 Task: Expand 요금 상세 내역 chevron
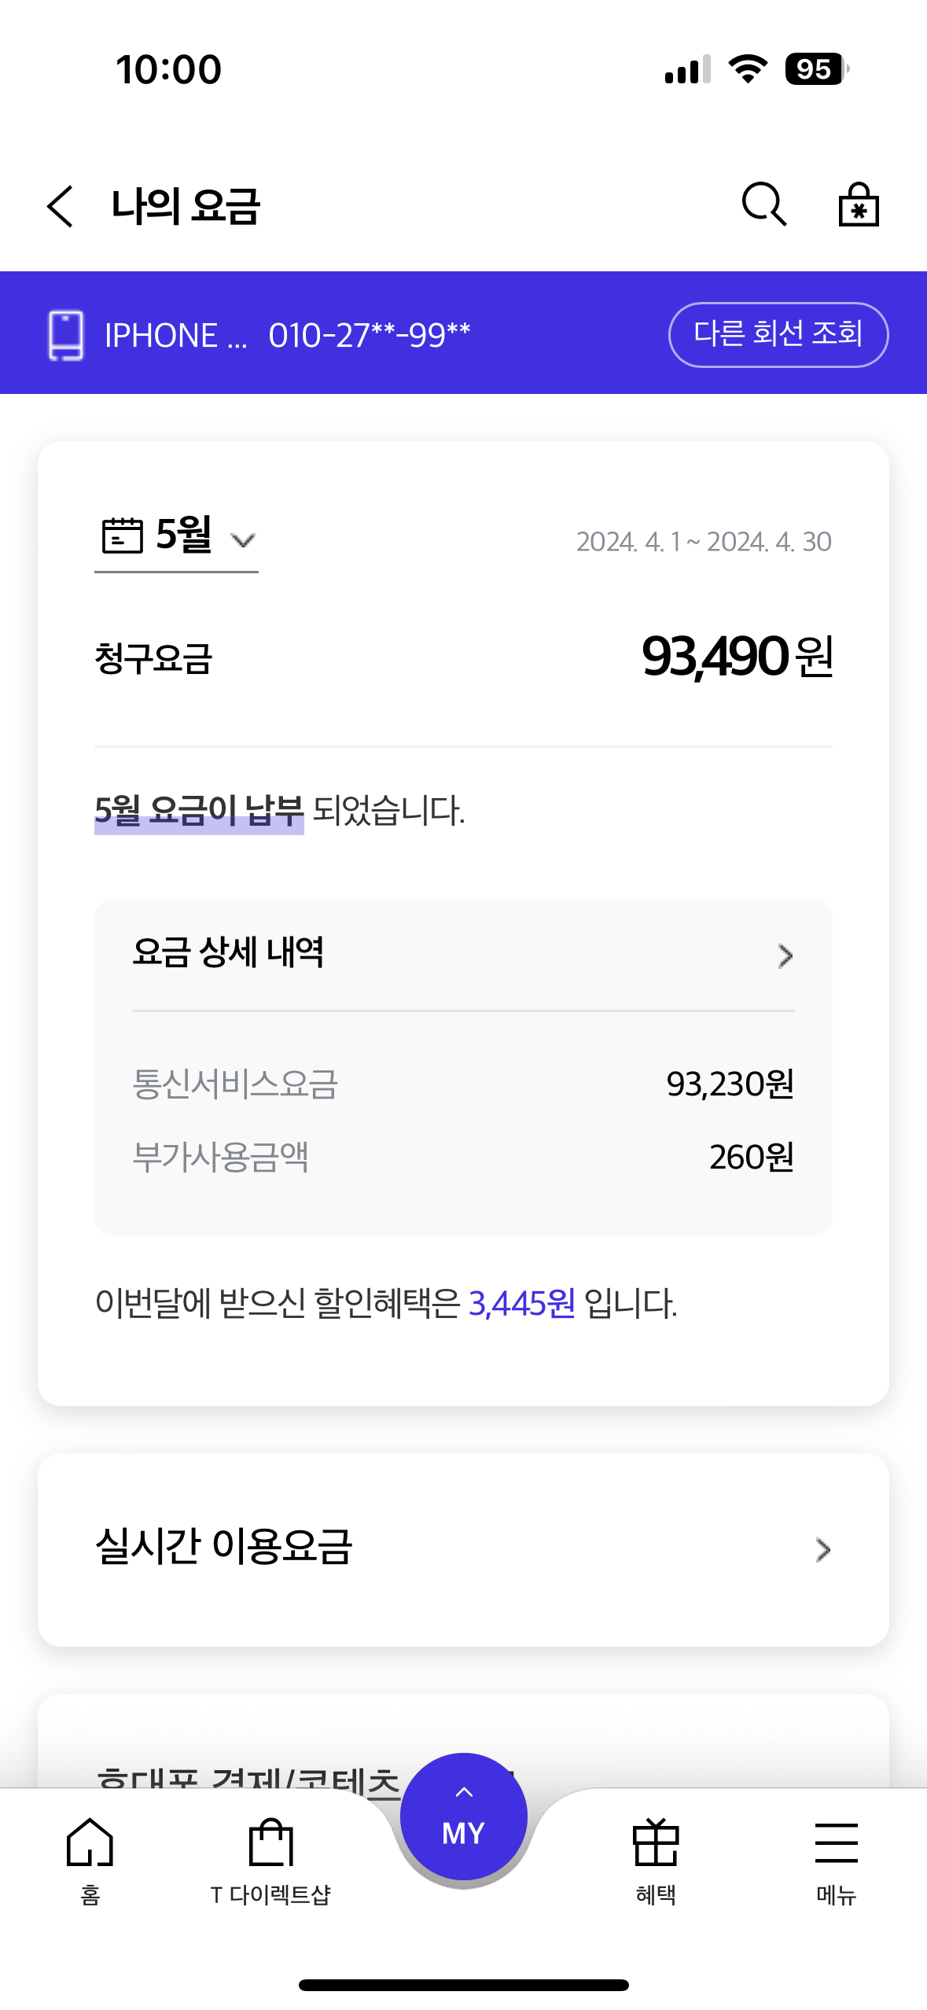tap(785, 955)
